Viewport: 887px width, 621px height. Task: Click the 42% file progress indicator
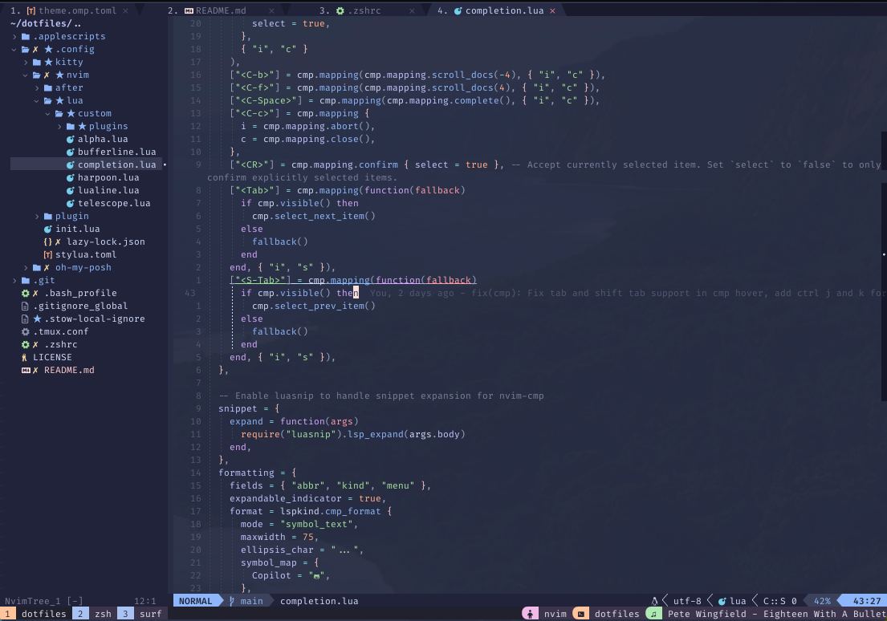tap(822, 601)
